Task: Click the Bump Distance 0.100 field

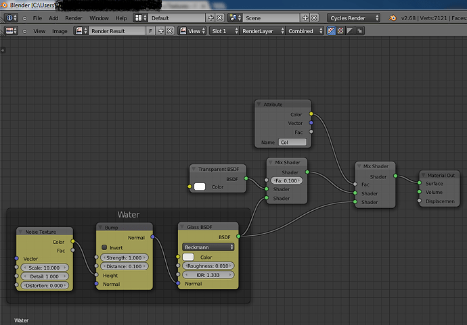Action: [x=124, y=266]
